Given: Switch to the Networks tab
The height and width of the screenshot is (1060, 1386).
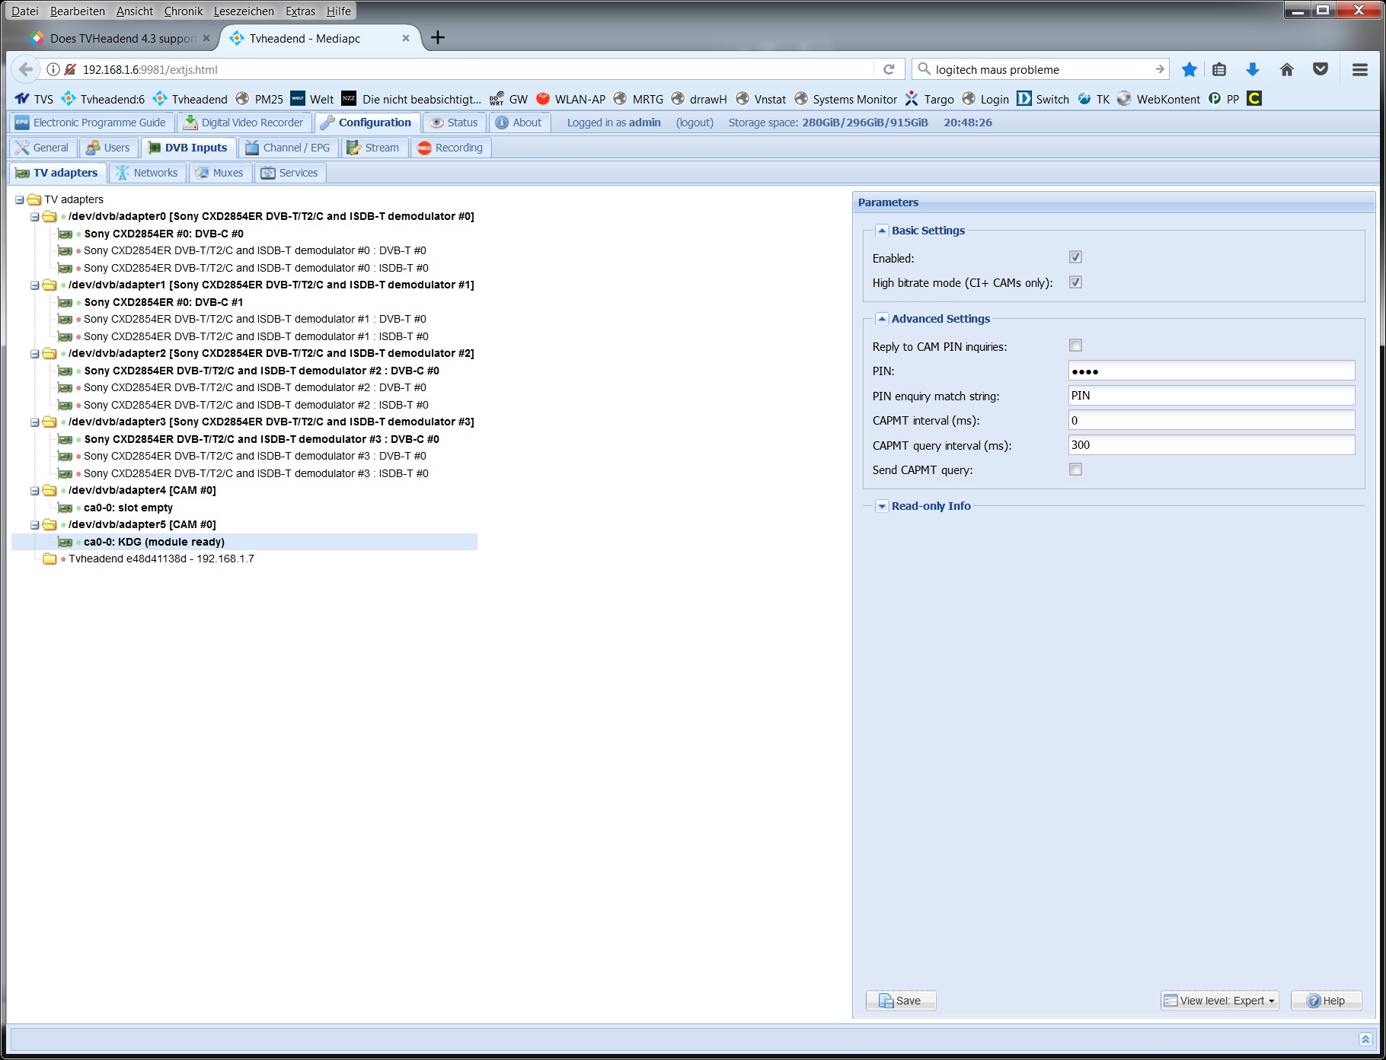Looking at the screenshot, I should pyautogui.click(x=148, y=173).
